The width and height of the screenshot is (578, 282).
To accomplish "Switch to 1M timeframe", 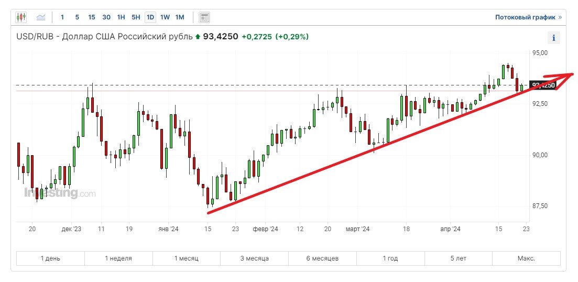I will click(x=180, y=17).
